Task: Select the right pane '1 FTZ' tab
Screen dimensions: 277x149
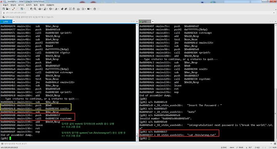Action: [x=145, y=21]
